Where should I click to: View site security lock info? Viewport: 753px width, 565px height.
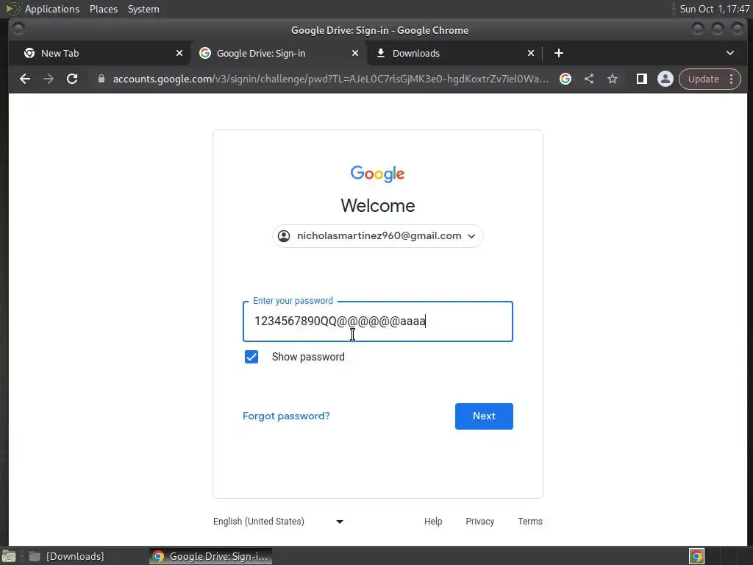[x=101, y=79]
